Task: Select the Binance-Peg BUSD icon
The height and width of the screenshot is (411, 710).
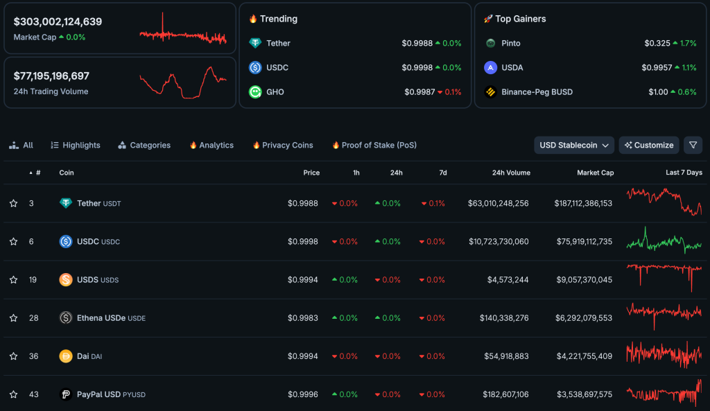Action: click(492, 91)
